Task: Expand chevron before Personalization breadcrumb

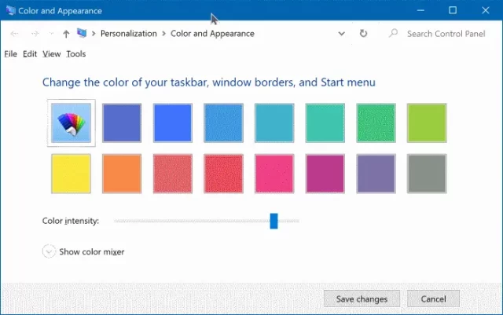Action: pyautogui.click(x=94, y=34)
